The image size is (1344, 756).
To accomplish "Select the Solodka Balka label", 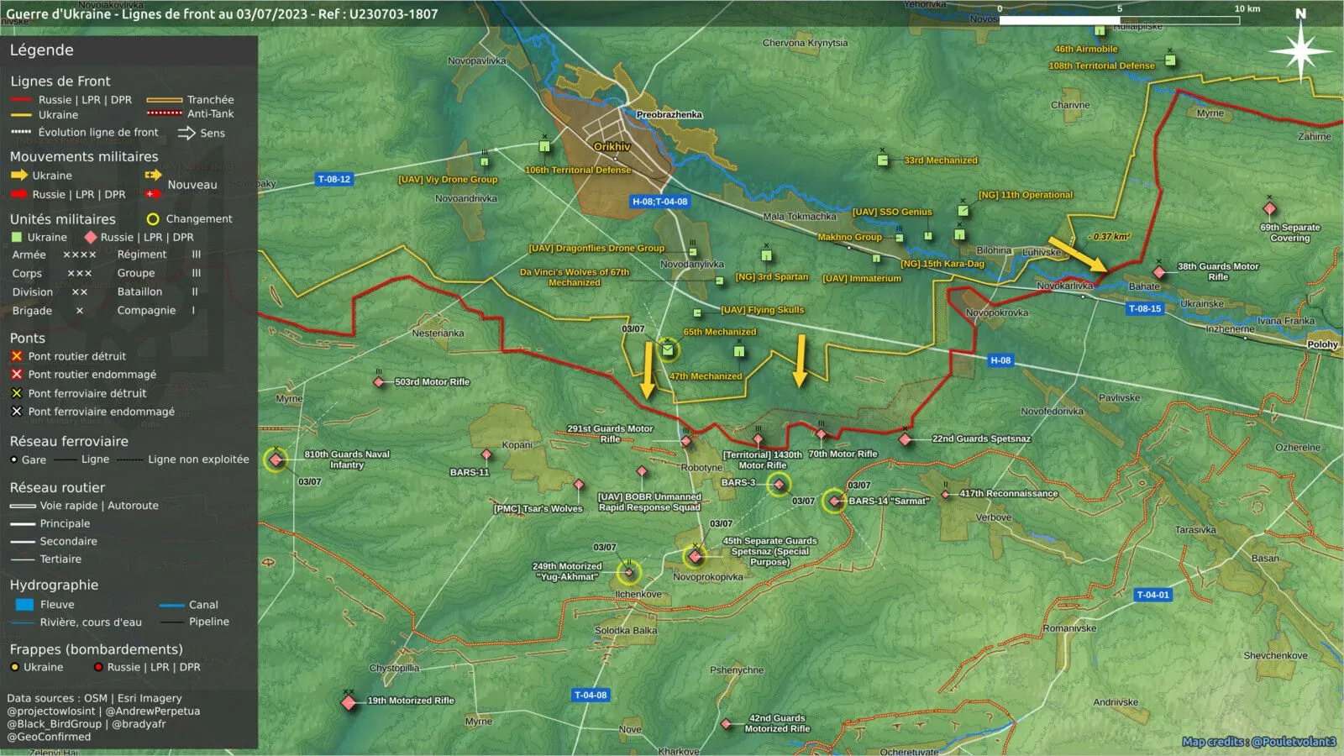I will (626, 631).
